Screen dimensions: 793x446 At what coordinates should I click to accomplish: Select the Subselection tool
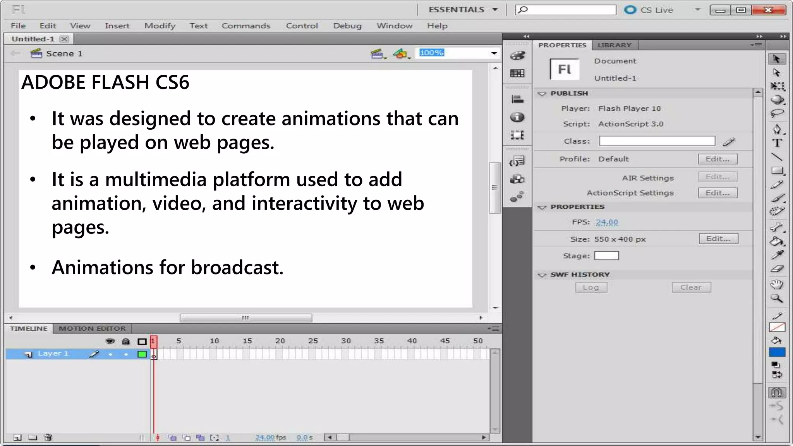click(777, 72)
